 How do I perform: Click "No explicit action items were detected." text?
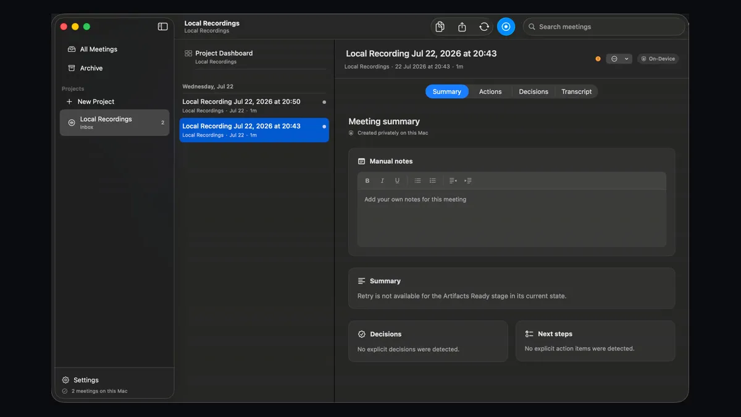[x=579, y=348]
